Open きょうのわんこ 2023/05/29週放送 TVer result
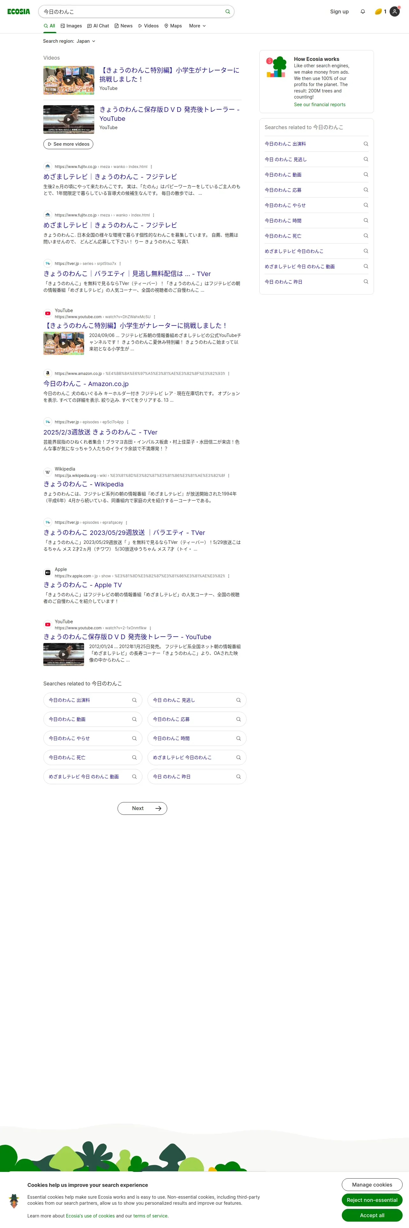 pyautogui.click(x=124, y=533)
